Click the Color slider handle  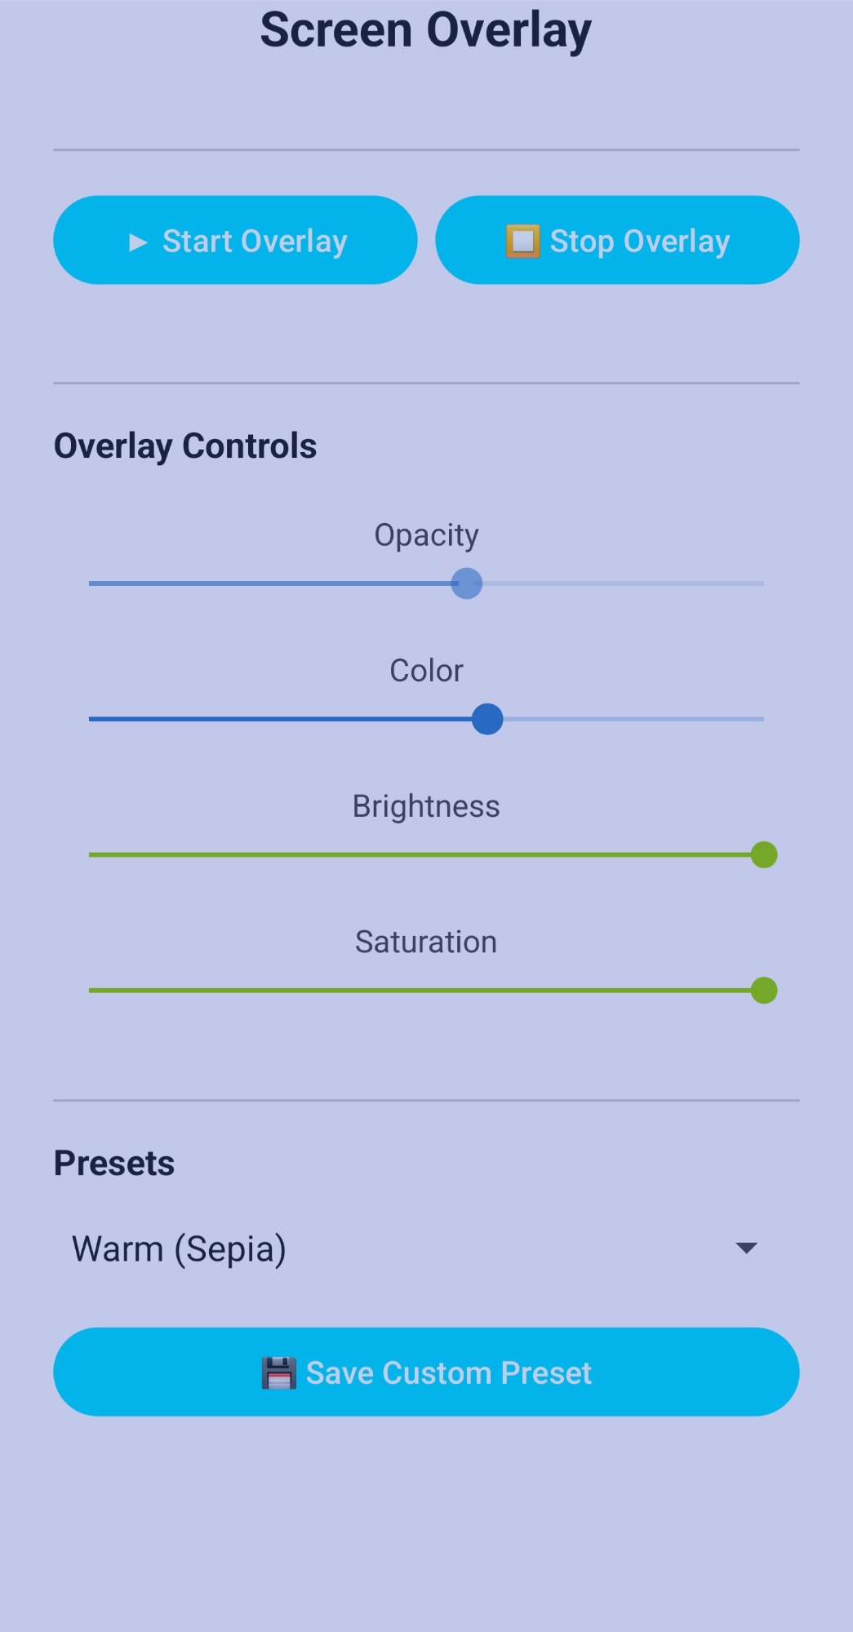487,719
